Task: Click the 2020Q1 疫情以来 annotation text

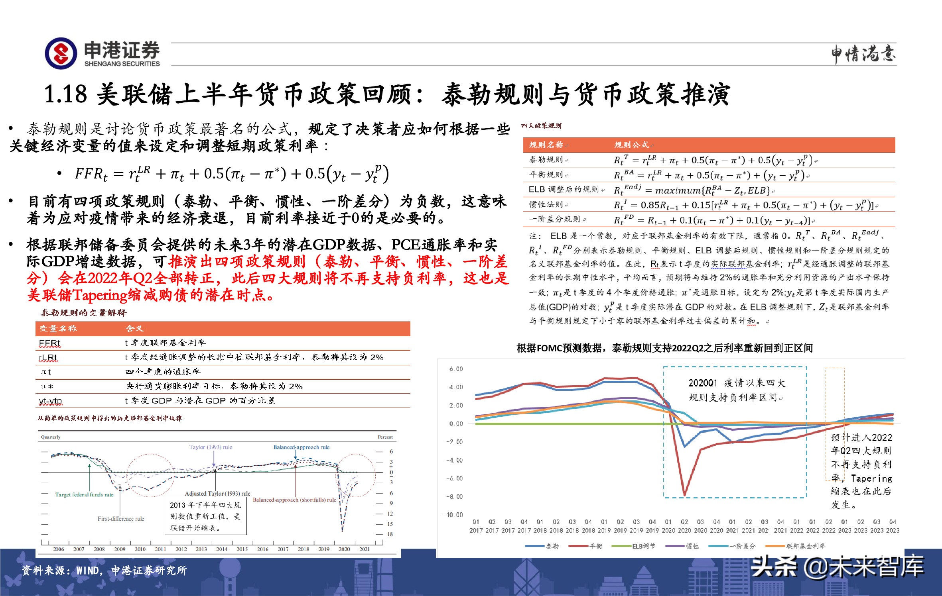Action: click(736, 390)
